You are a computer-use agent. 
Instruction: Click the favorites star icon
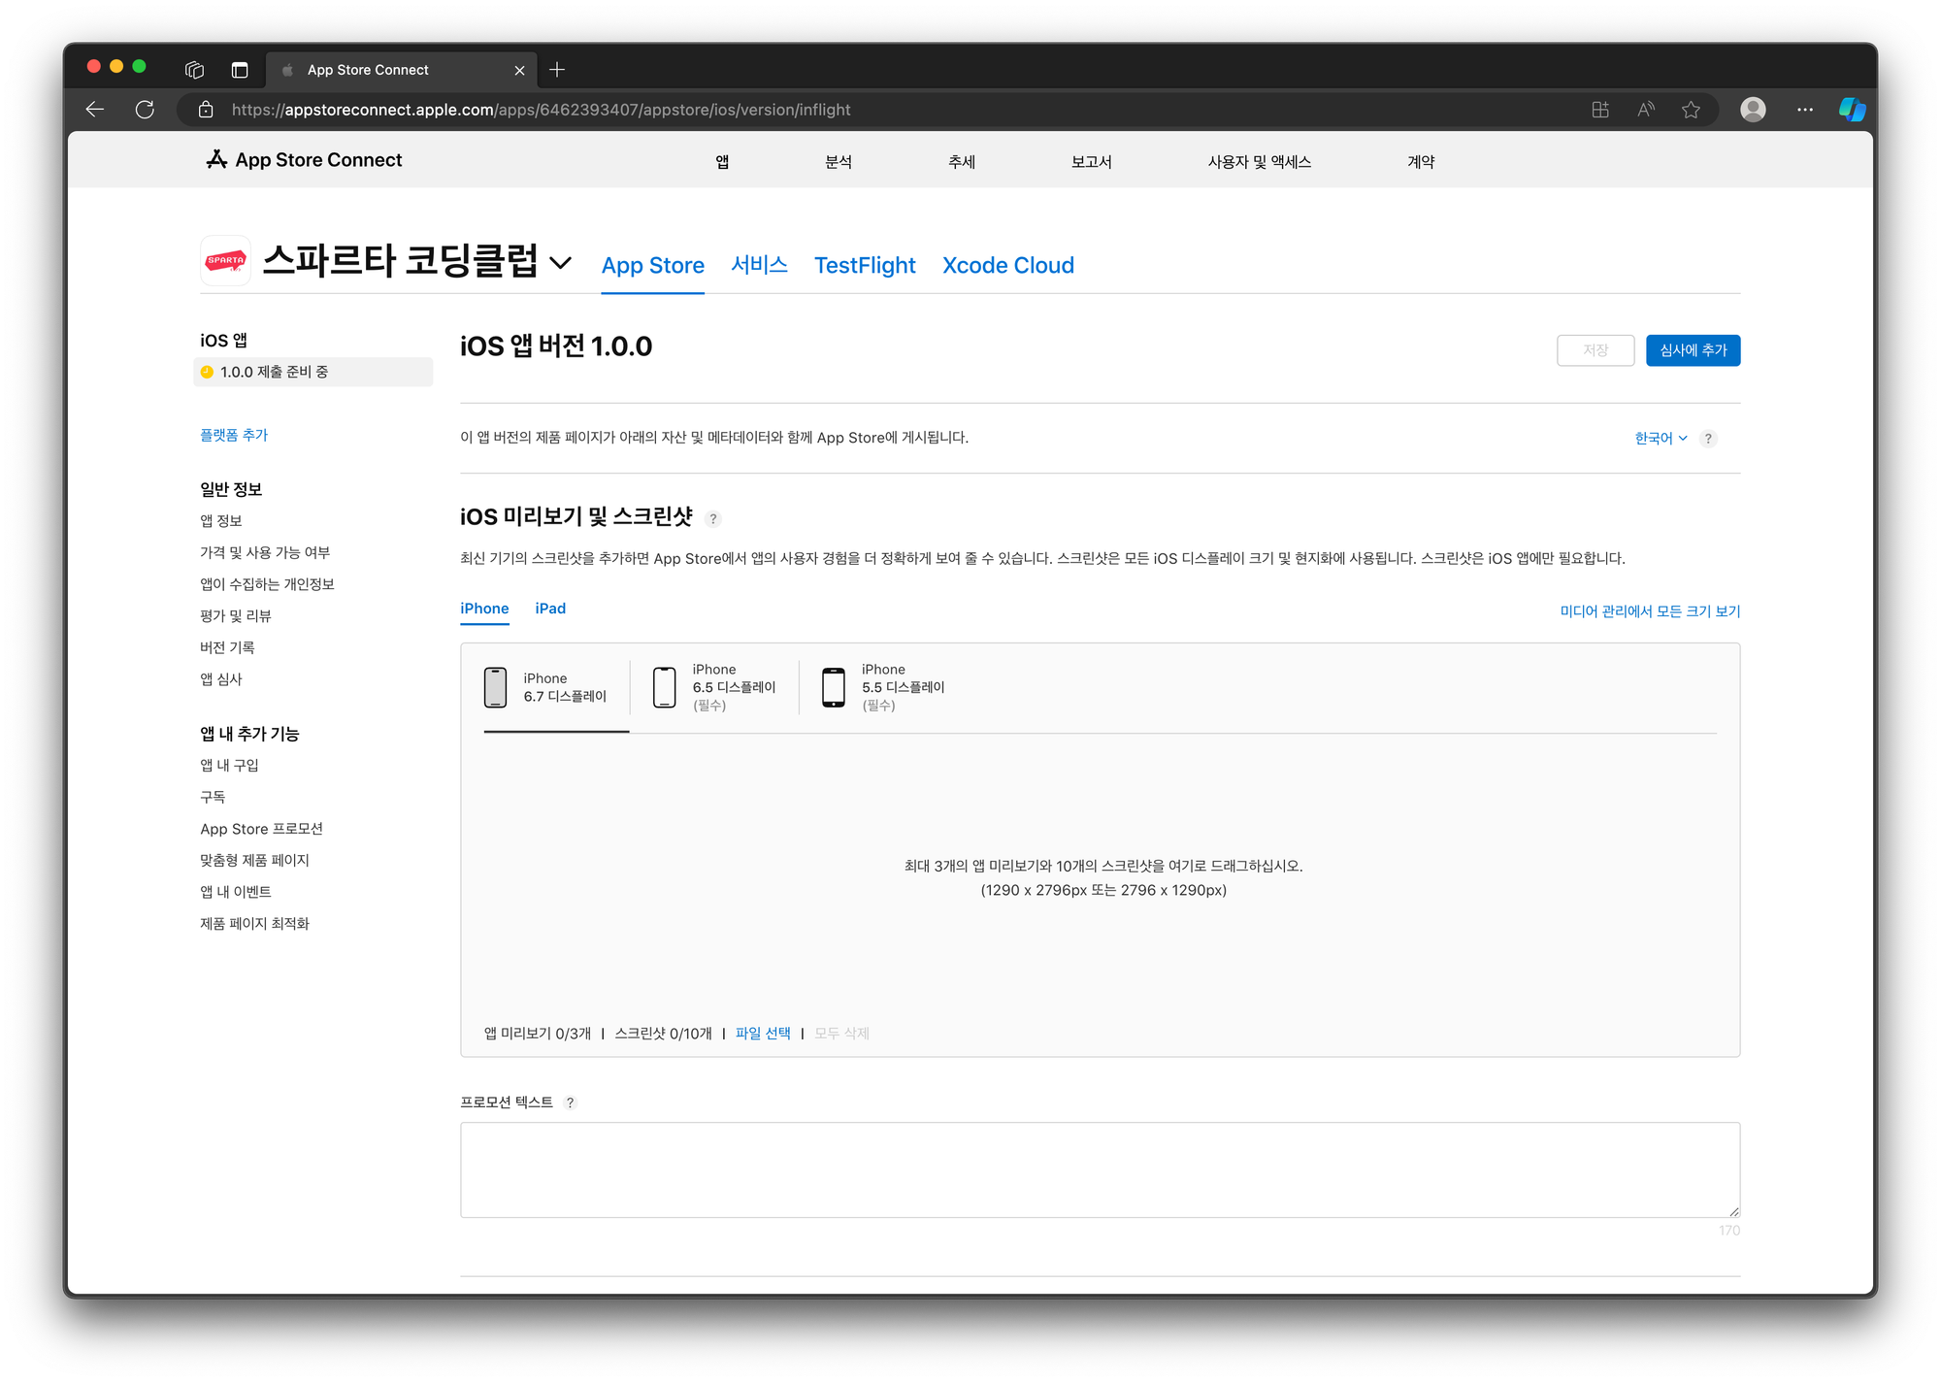coord(1691,110)
